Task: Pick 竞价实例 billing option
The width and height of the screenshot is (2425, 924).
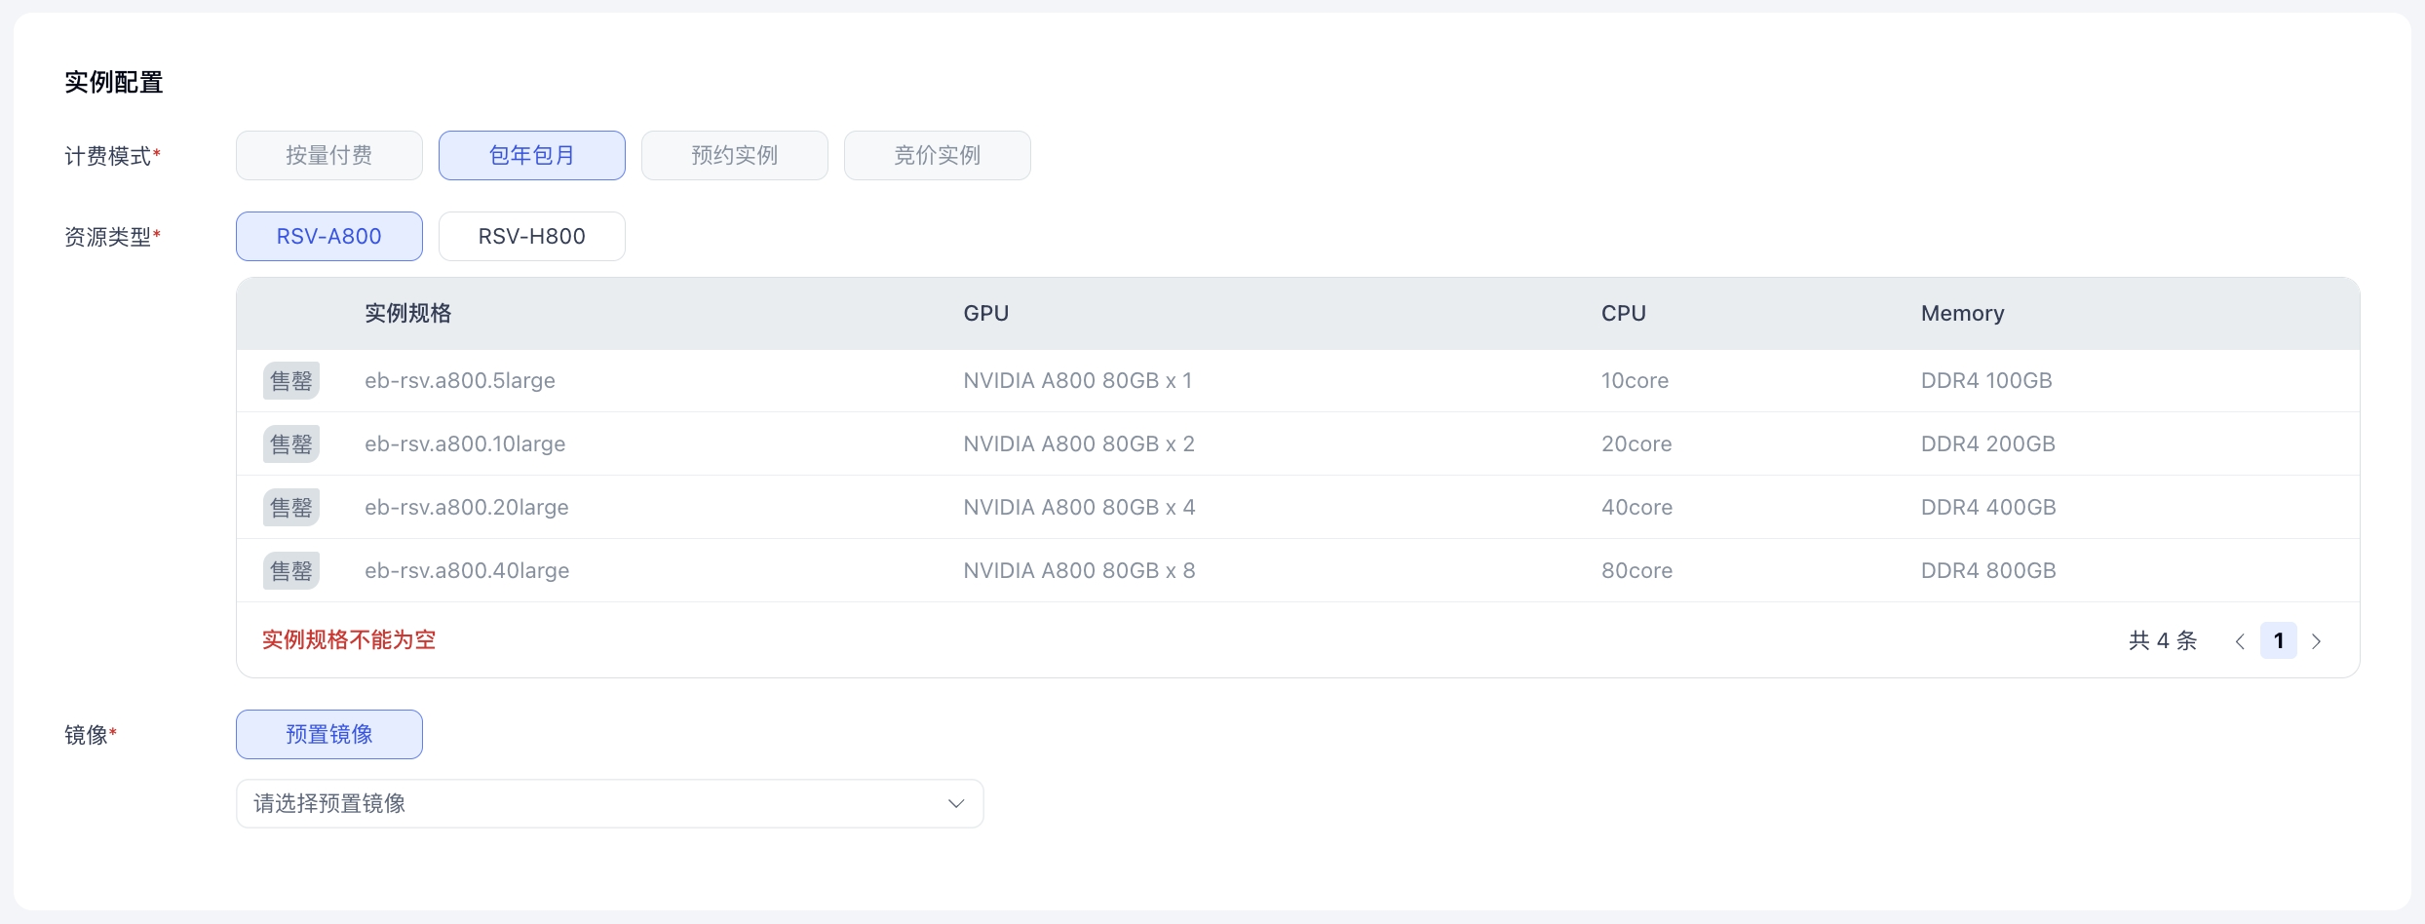Action: (937, 156)
